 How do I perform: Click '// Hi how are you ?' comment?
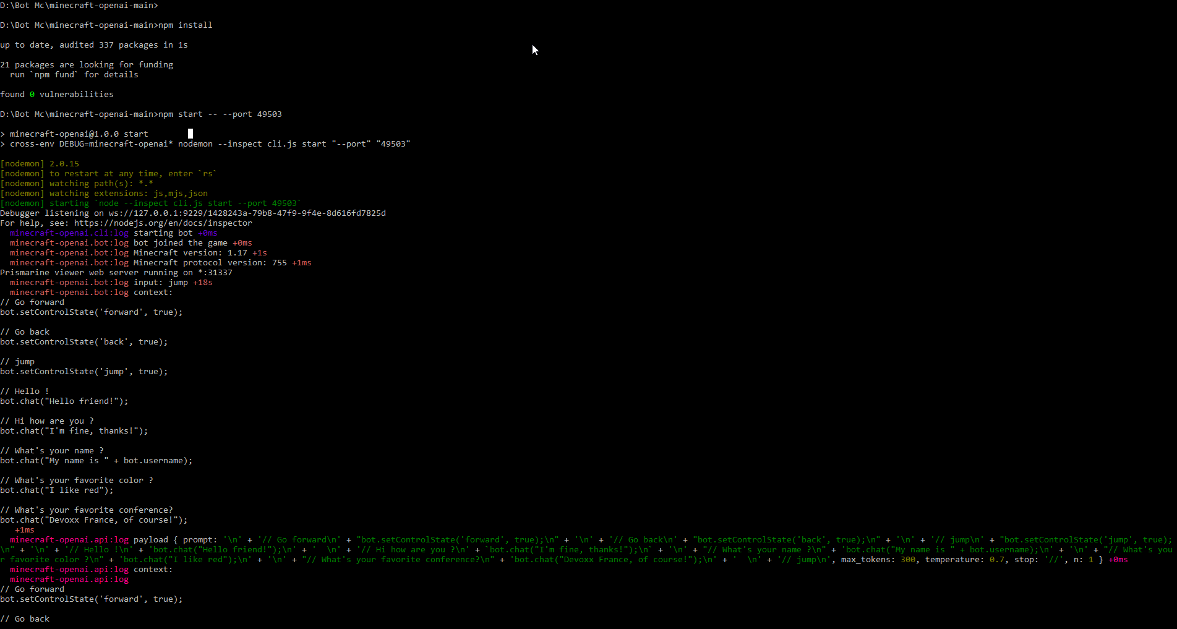click(x=47, y=421)
